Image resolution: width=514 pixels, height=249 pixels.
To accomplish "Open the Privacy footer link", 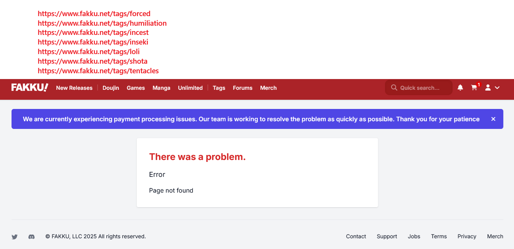I will coord(467,236).
